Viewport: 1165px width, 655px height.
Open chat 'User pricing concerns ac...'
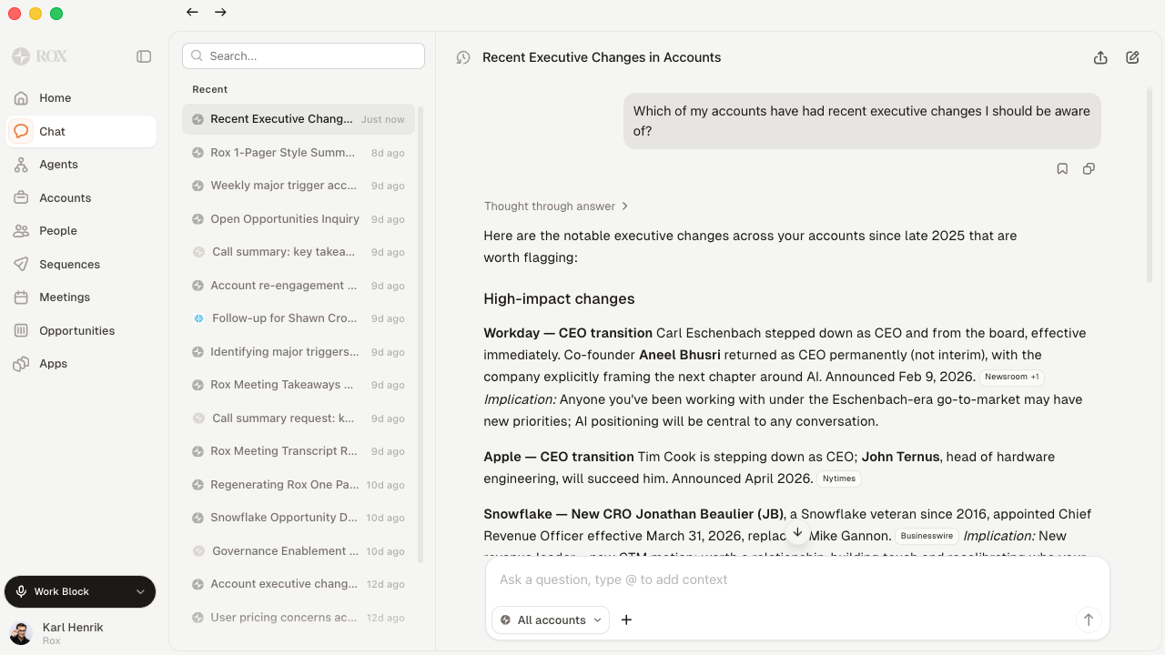299,618
